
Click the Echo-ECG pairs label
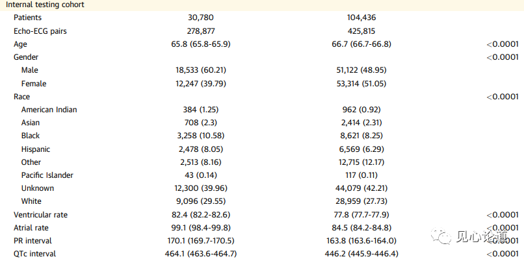(x=40, y=31)
